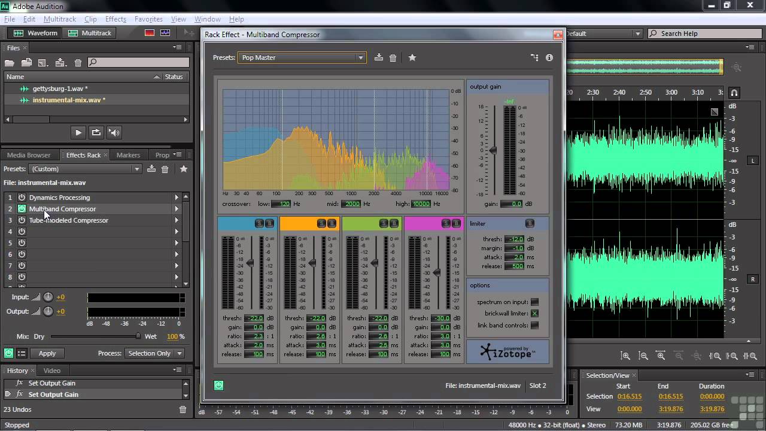The width and height of the screenshot is (766, 431).
Task: Click low crossover 120 Hz field
Action: pos(281,204)
